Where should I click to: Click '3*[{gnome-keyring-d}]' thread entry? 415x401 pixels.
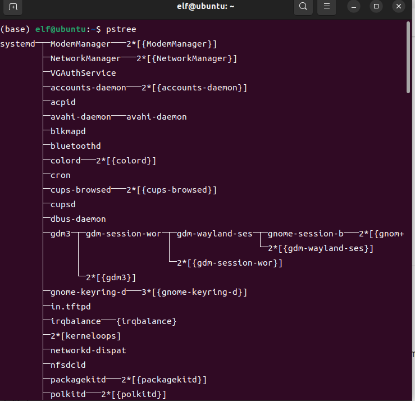coord(194,292)
